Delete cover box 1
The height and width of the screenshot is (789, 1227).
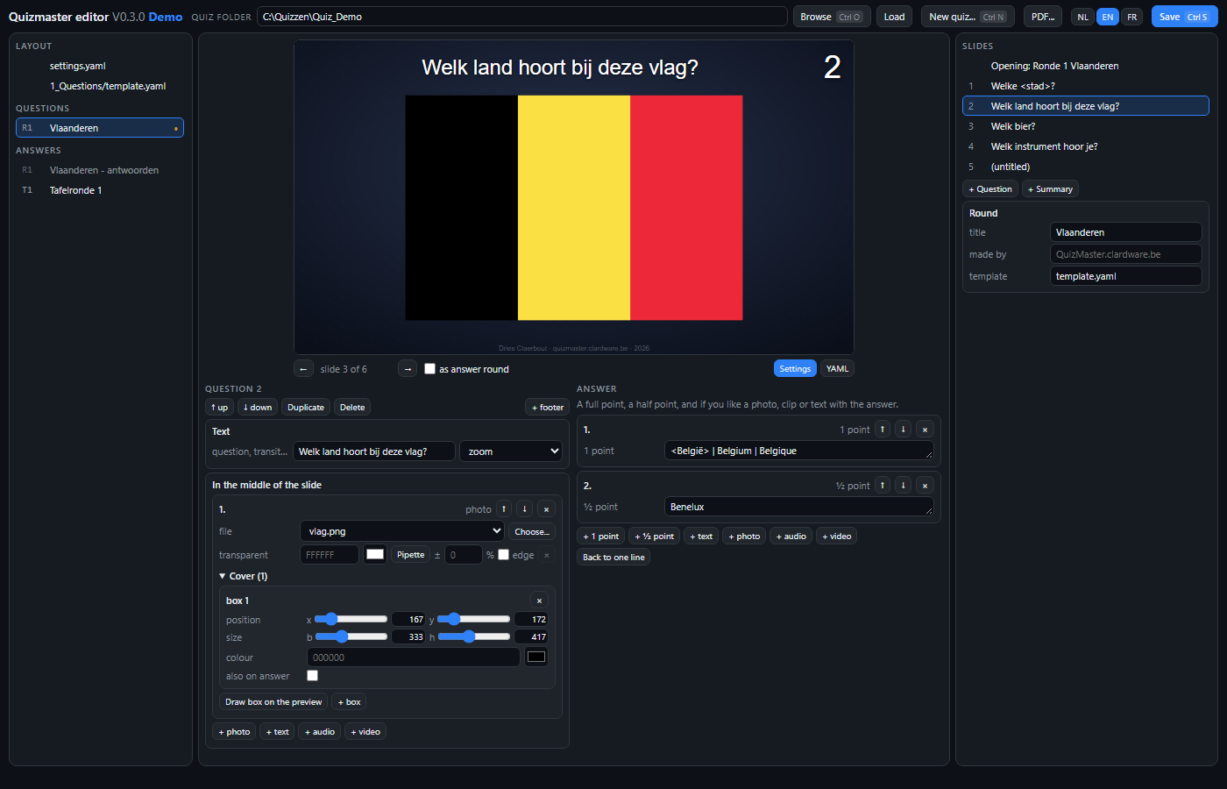coord(539,601)
